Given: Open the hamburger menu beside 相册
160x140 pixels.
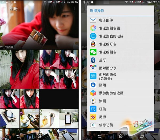Looking at the screenshot, I should (x=5, y=9).
